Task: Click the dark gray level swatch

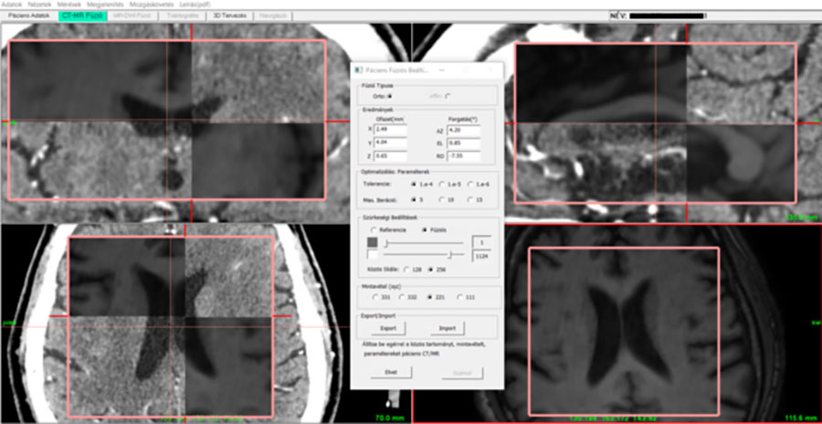Action: (373, 242)
